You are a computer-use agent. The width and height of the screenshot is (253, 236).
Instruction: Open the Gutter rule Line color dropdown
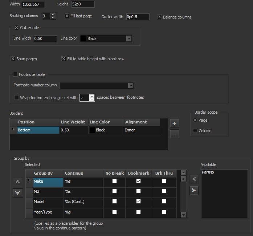128,38
